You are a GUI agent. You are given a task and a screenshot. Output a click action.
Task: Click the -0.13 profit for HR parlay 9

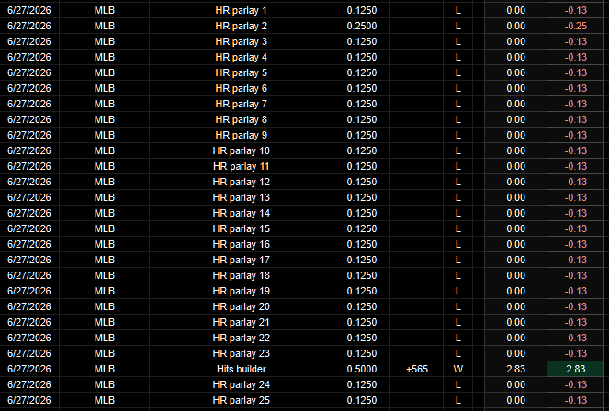click(x=575, y=135)
